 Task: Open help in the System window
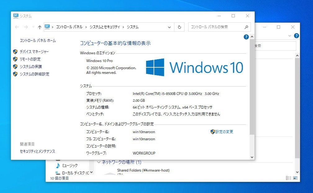pos(246,37)
